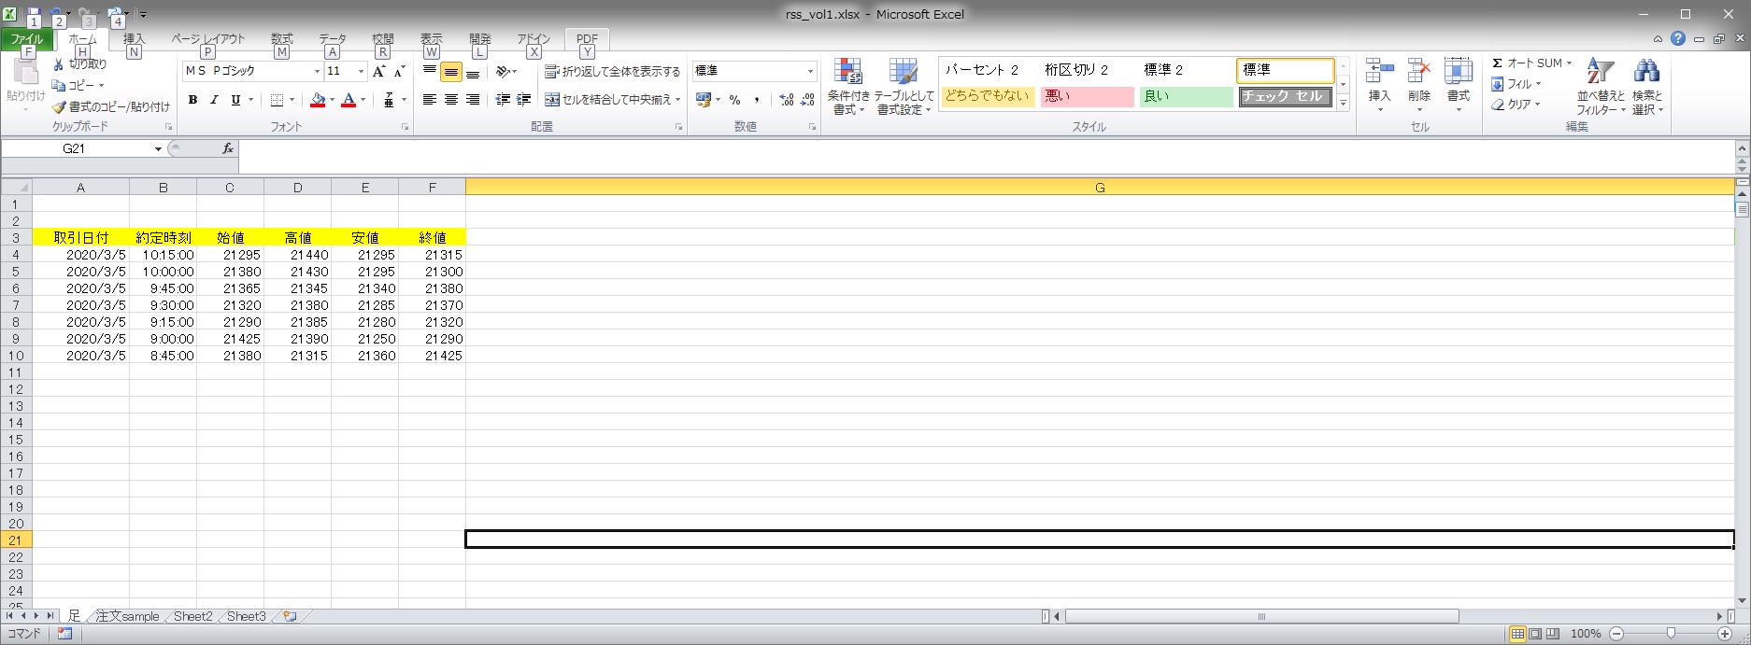Screen dimensions: 1751x645
Task: Toggle italic formatting
Action: pyautogui.click(x=214, y=100)
